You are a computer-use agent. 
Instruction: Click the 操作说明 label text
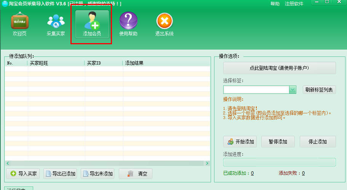(x=233, y=99)
